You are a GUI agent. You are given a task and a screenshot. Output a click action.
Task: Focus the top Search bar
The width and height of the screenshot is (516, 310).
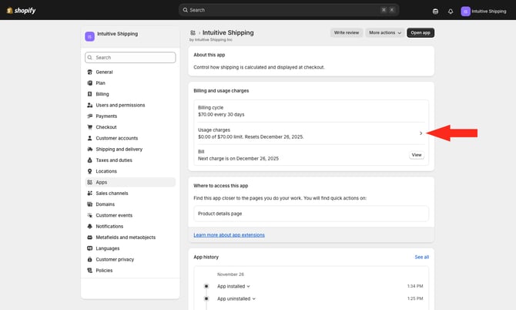click(x=289, y=10)
